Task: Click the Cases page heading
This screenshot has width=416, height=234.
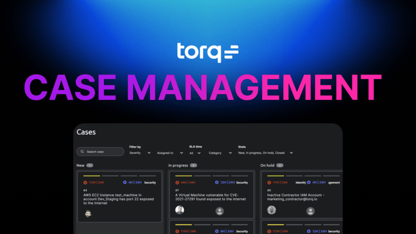Action: [86, 132]
